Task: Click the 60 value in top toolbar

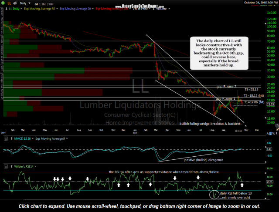Action: [x=36, y=4]
